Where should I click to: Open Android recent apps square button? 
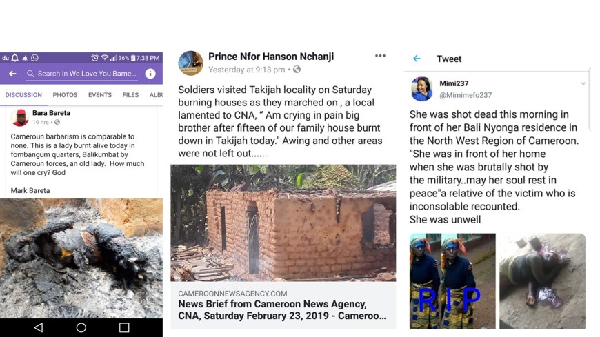point(124,327)
